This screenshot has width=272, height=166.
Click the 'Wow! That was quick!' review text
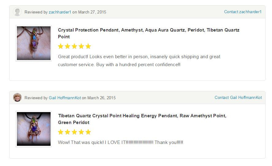121,142
